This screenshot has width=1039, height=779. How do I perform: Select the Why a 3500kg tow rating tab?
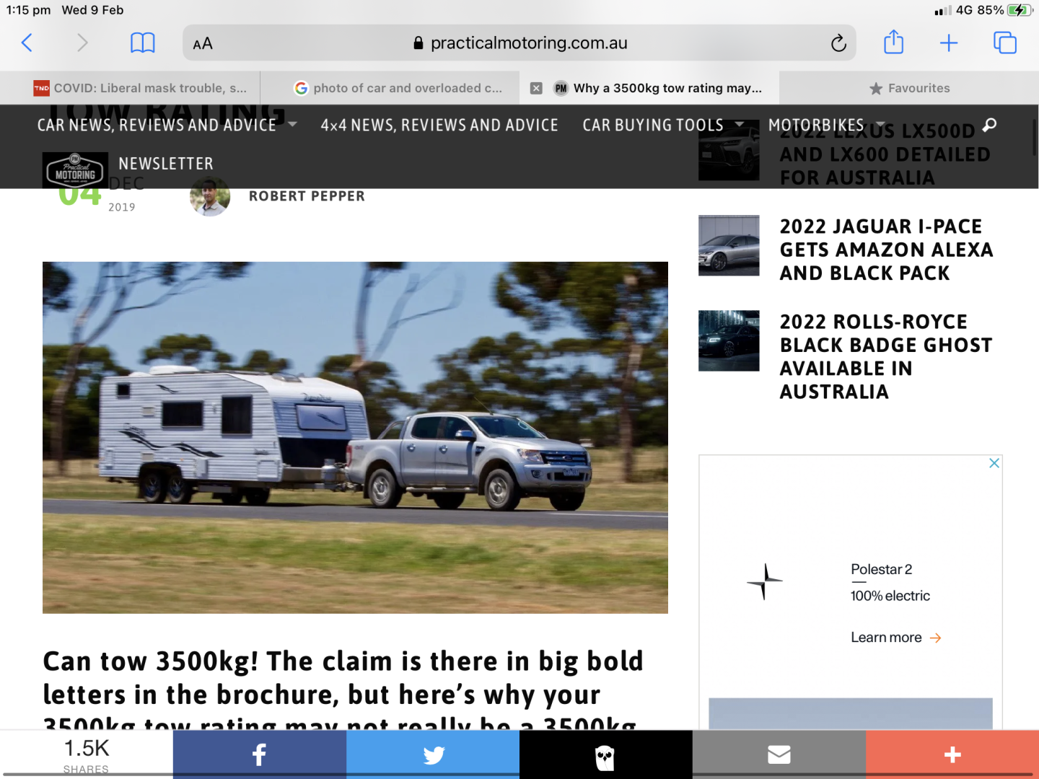pos(649,88)
